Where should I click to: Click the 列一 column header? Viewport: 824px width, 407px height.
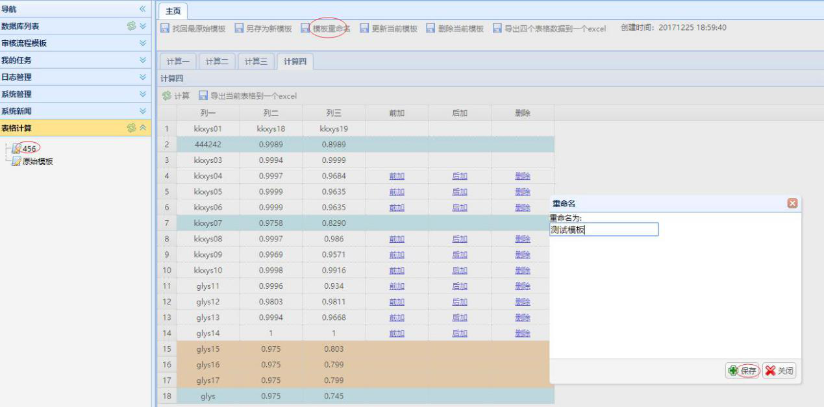(x=208, y=113)
